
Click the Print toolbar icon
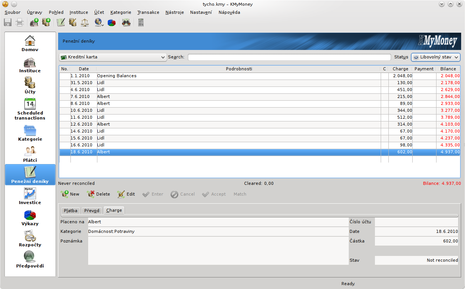point(20,23)
